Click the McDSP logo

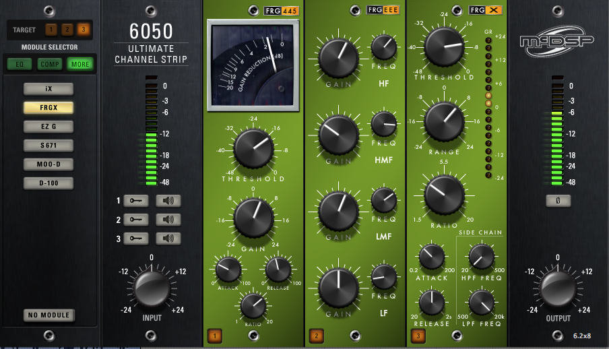[x=557, y=41]
